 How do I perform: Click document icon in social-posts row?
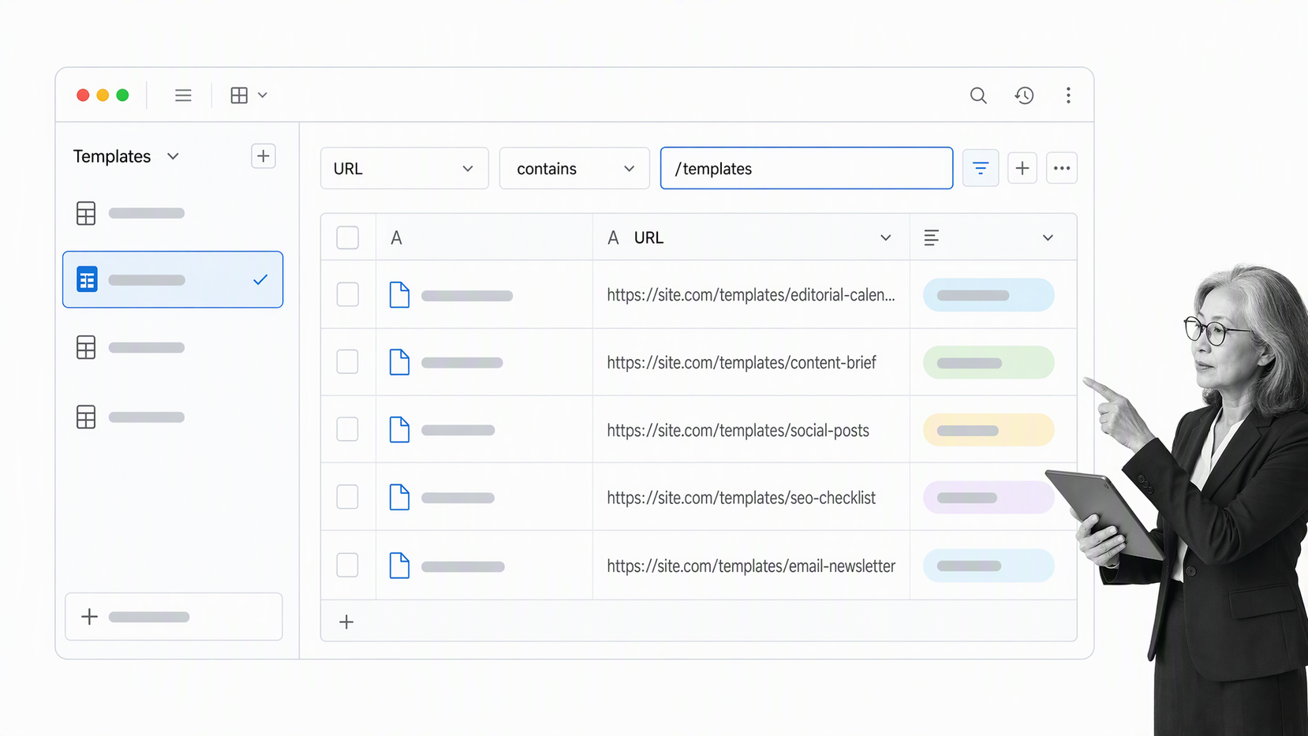pos(400,430)
